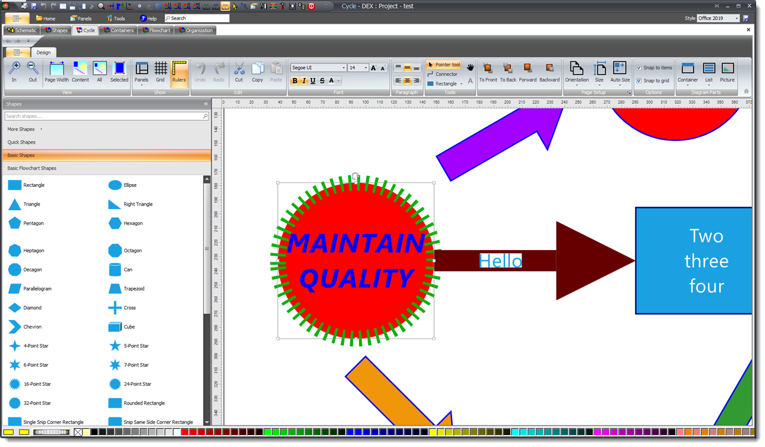The height and width of the screenshot is (447, 765).
Task: Select the Text tool letter A
Action: pyautogui.click(x=470, y=81)
